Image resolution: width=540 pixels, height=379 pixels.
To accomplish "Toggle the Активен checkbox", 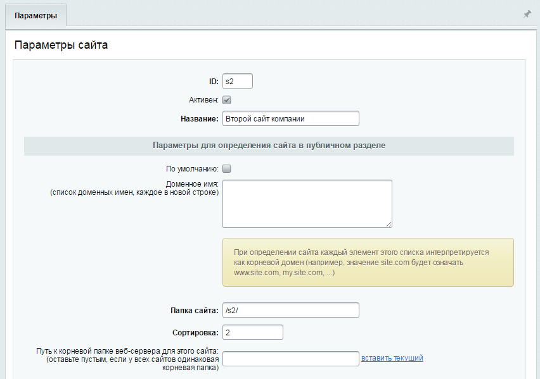I will (227, 100).
